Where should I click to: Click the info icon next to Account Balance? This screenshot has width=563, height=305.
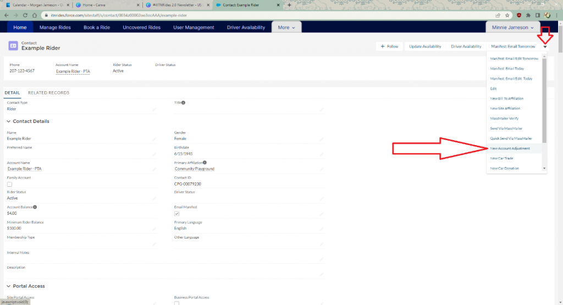click(35, 207)
